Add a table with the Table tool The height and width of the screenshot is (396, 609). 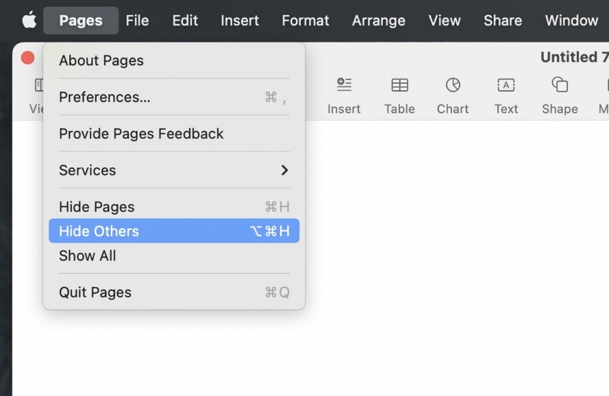point(400,85)
